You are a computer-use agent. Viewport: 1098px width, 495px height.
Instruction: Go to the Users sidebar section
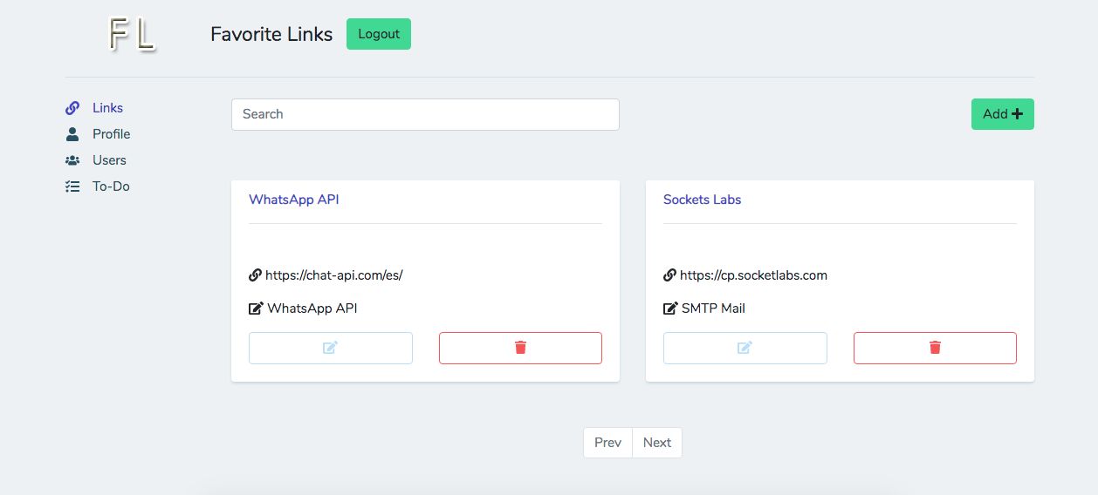click(109, 160)
